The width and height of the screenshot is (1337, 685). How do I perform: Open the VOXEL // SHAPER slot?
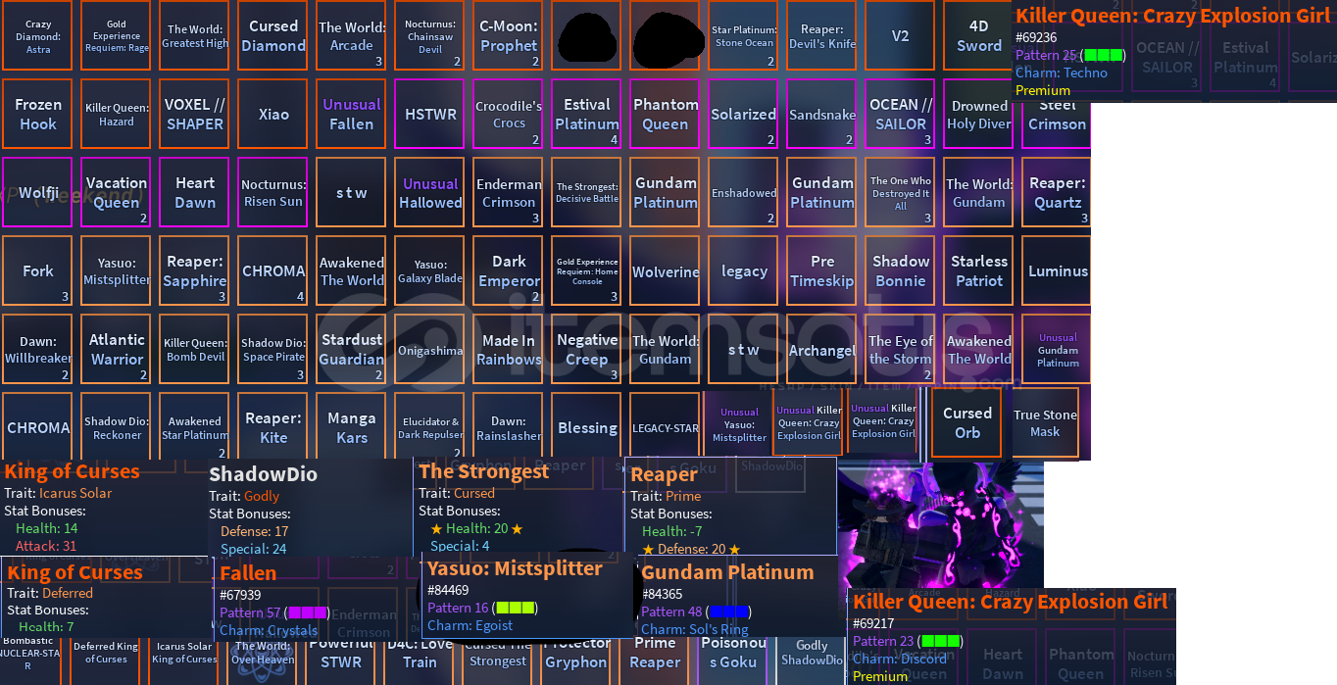(x=195, y=114)
